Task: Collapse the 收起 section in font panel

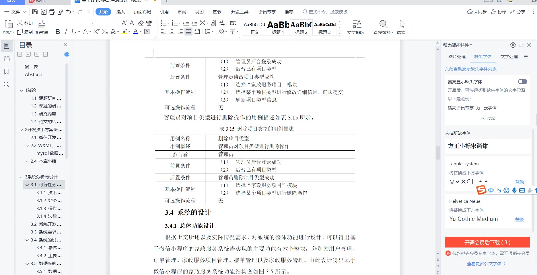Action: pyautogui.click(x=488, y=118)
